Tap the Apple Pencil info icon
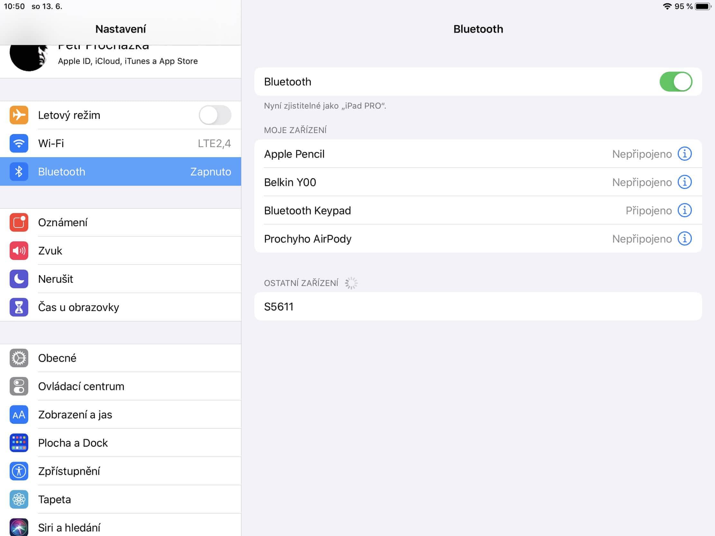The image size is (715, 536). coord(684,154)
